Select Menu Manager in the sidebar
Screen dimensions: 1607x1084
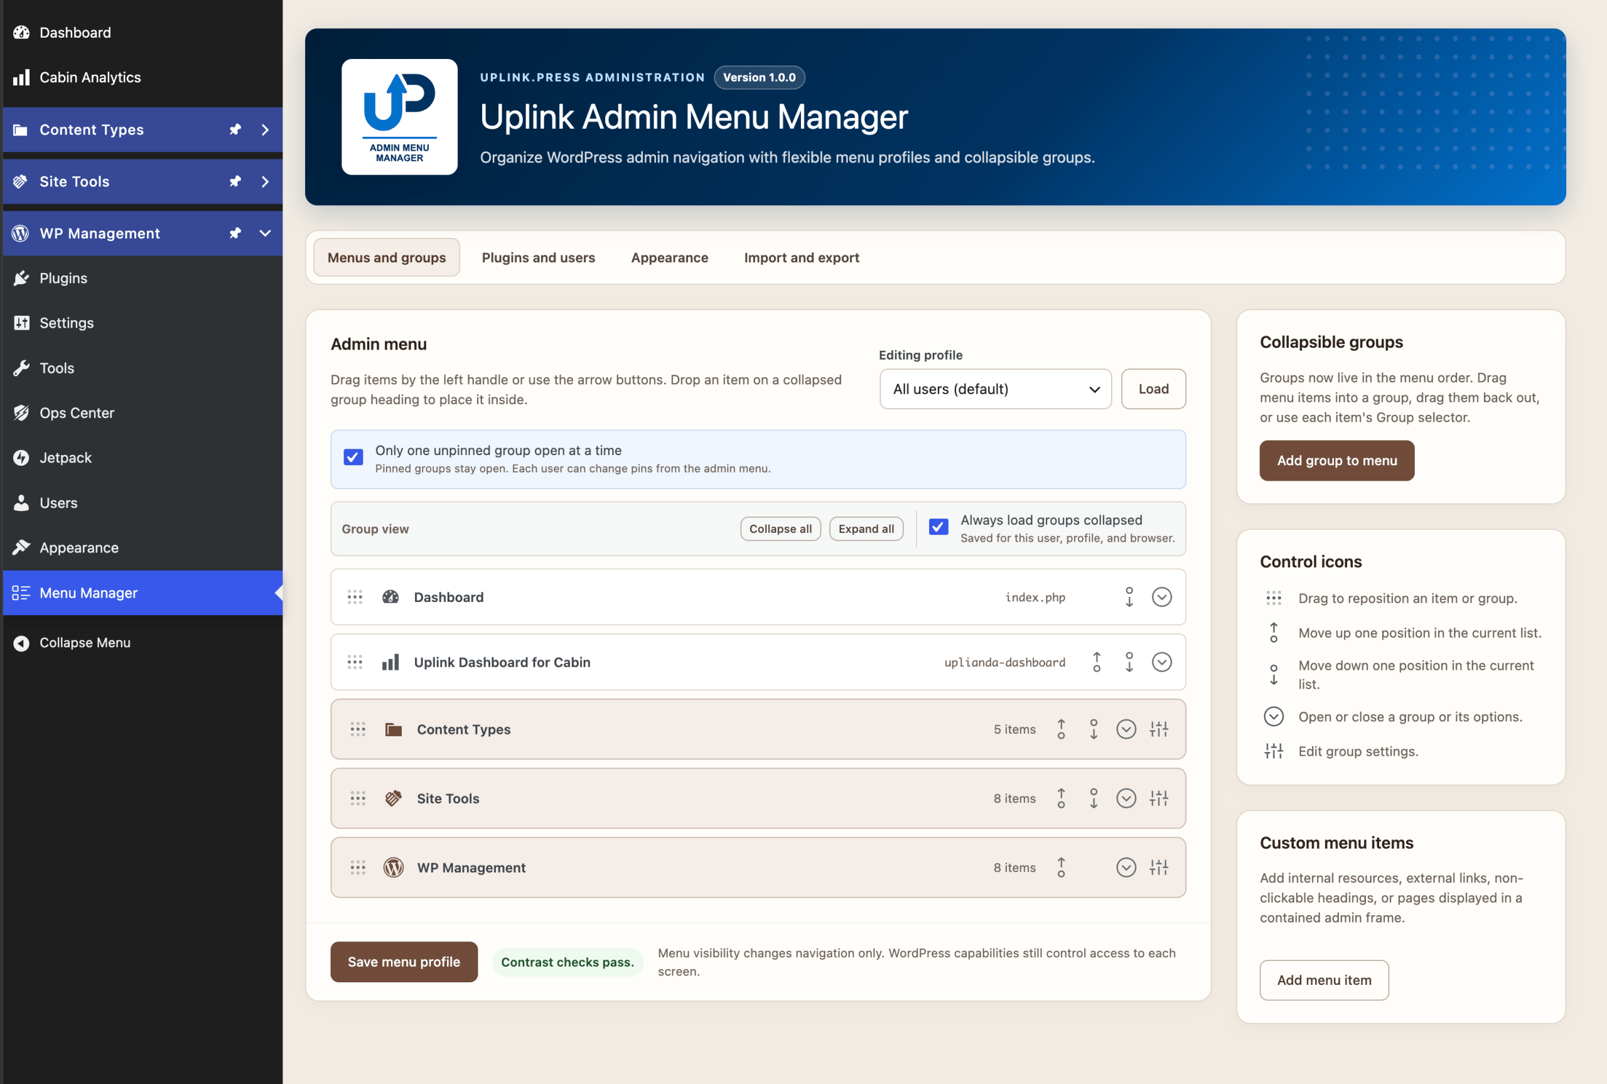coord(143,593)
